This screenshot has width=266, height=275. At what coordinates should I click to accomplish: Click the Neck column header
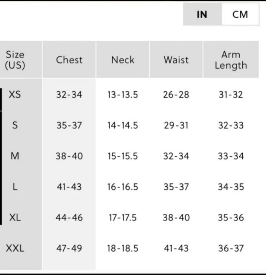123,60
